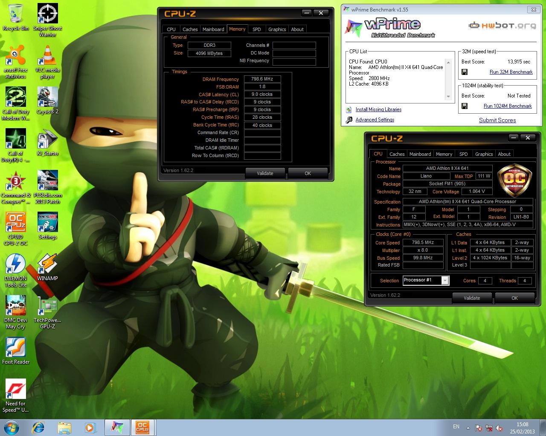
Task: Open TechPowerUp GPU-Z shortcut
Action: [48, 312]
